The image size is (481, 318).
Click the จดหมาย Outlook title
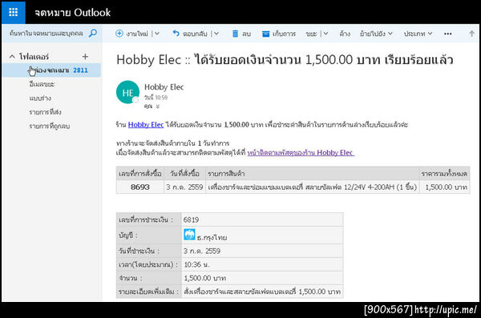coord(72,13)
